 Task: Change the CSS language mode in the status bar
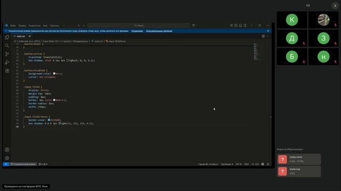pos(255,164)
